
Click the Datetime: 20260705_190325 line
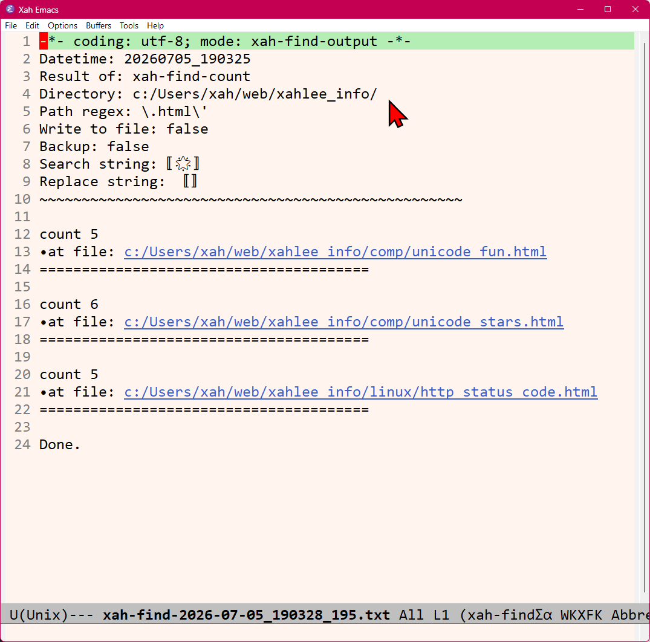pyautogui.click(x=145, y=59)
